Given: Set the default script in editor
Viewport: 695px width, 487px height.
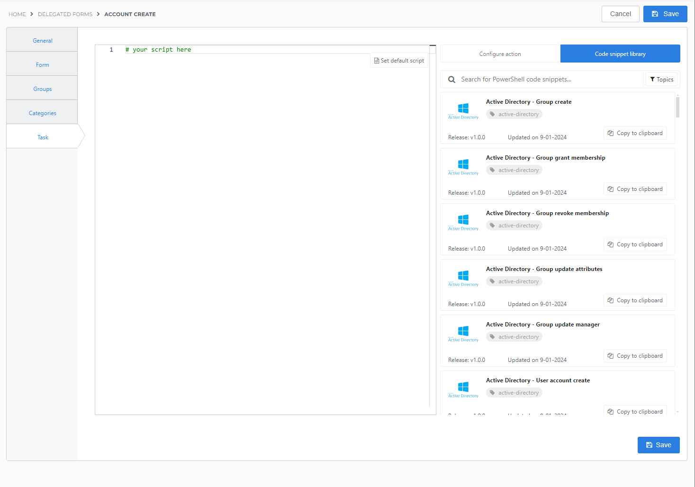Looking at the screenshot, I should click(399, 61).
